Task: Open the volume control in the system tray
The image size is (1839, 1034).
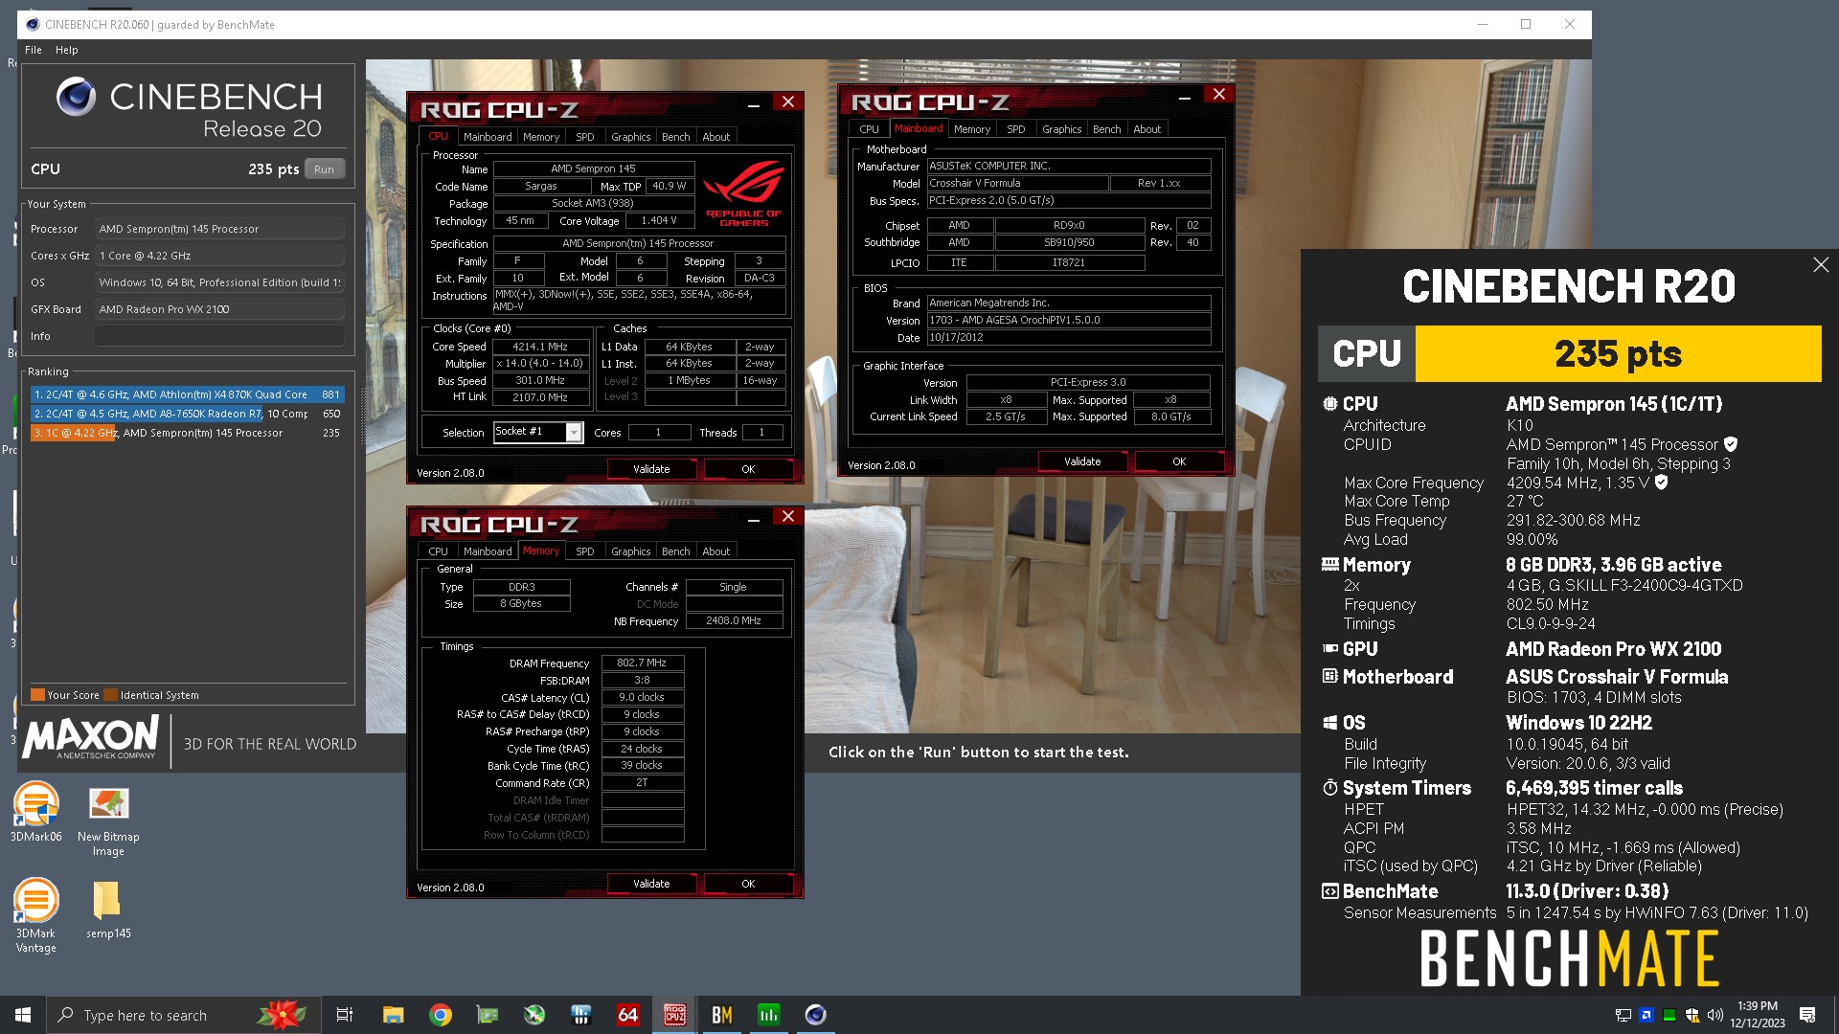Action: pyautogui.click(x=1714, y=1015)
